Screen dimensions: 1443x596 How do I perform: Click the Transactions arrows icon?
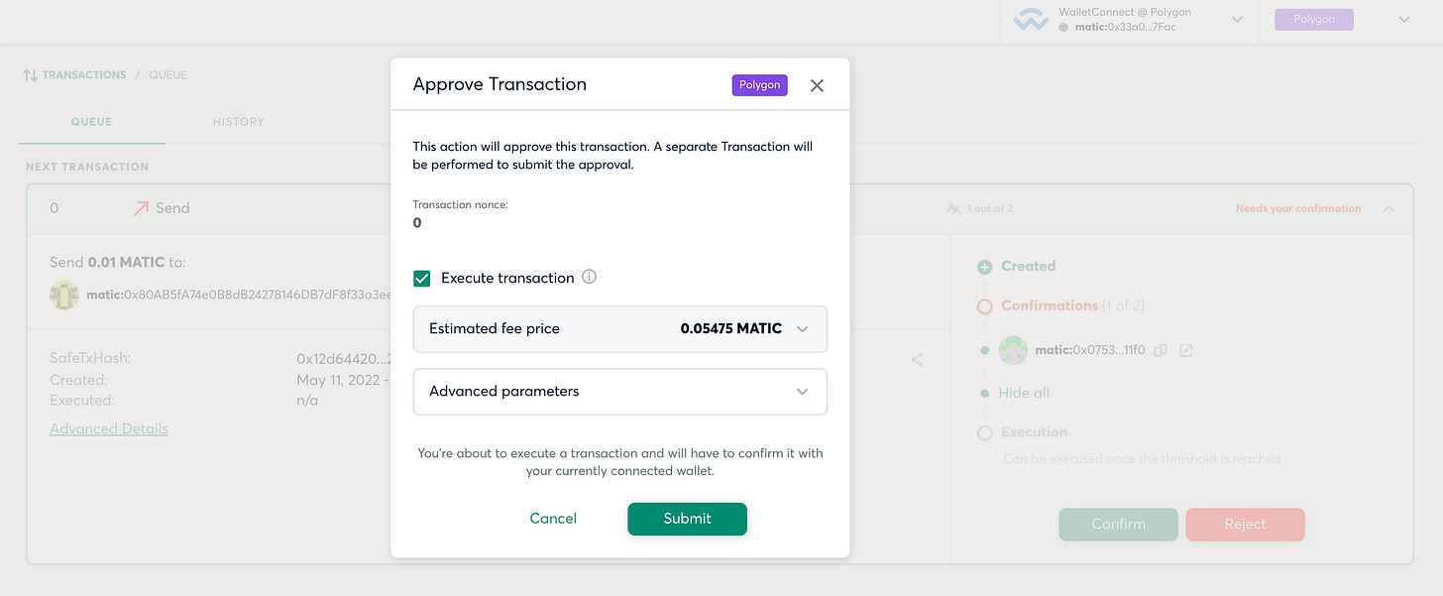[30, 75]
